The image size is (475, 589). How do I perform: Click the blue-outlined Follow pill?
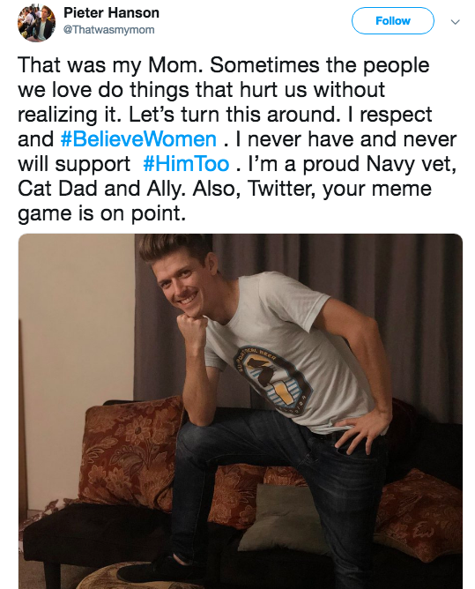[393, 20]
